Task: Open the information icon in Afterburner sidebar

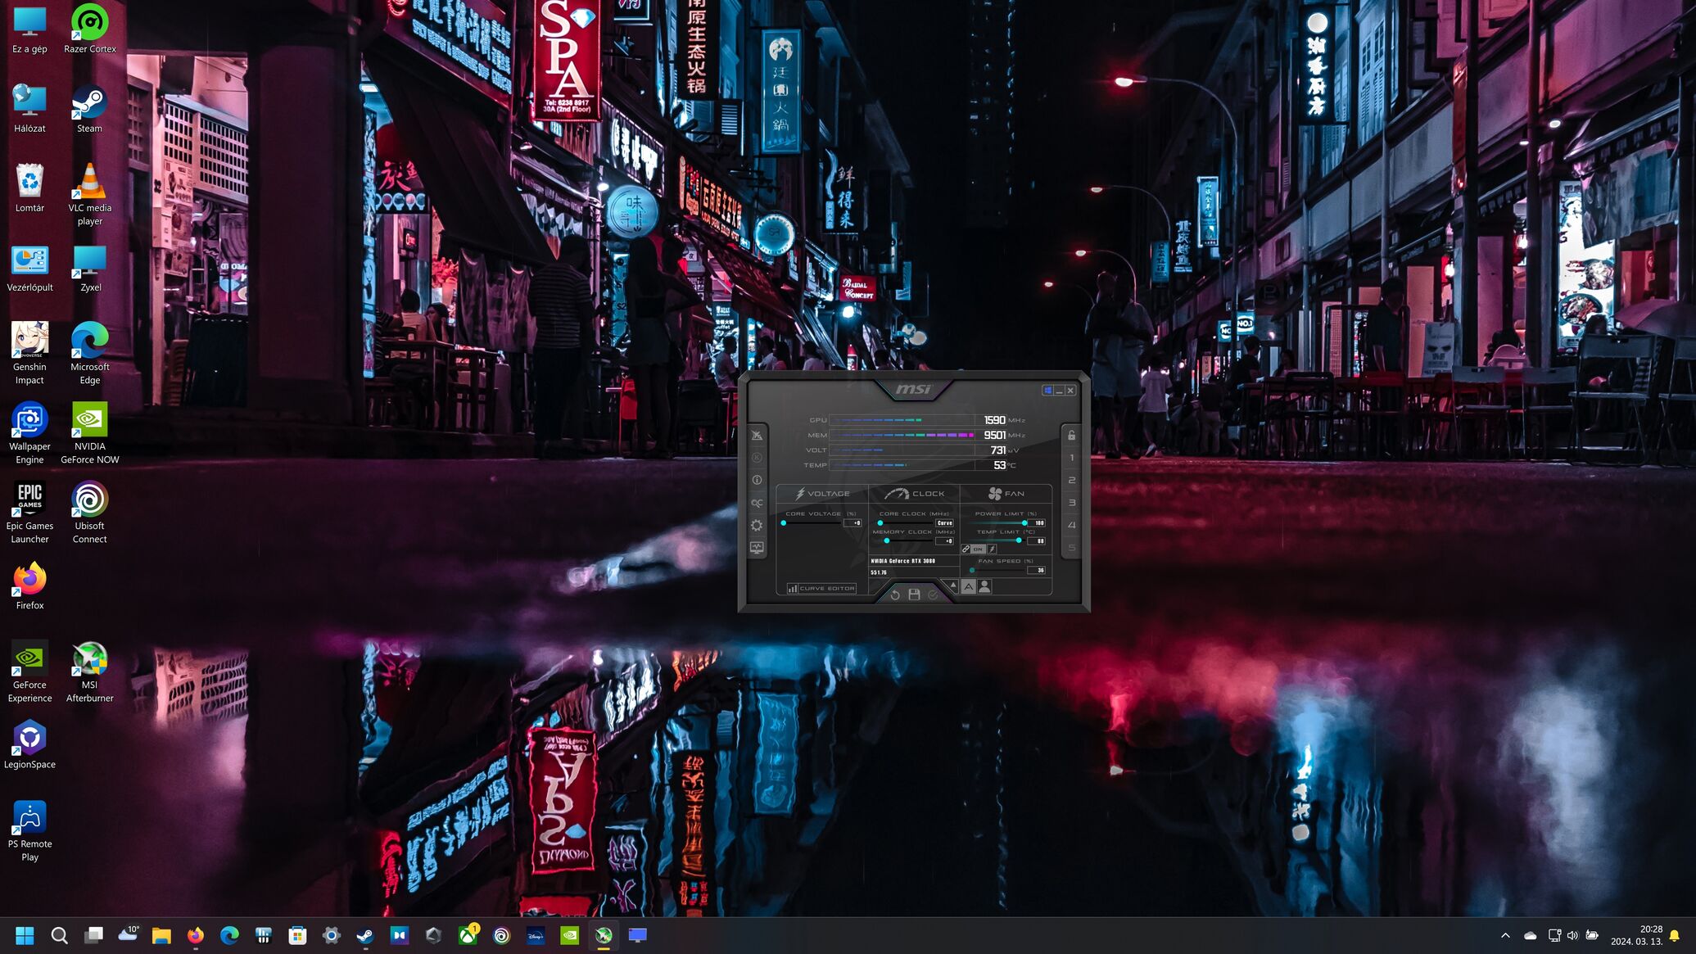Action: (x=757, y=481)
